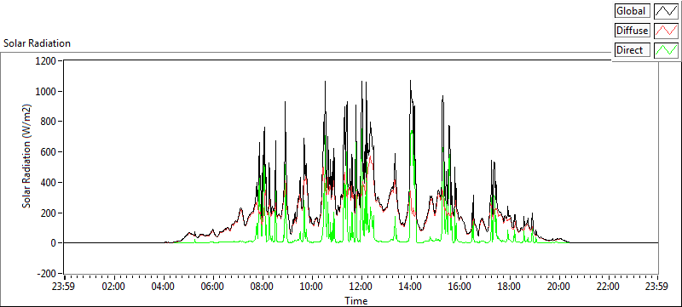Click the 0 y-axis scale value

(54, 243)
